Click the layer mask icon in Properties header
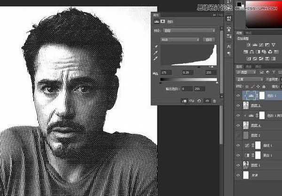282x196 pixels. click(x=164, y=22)
